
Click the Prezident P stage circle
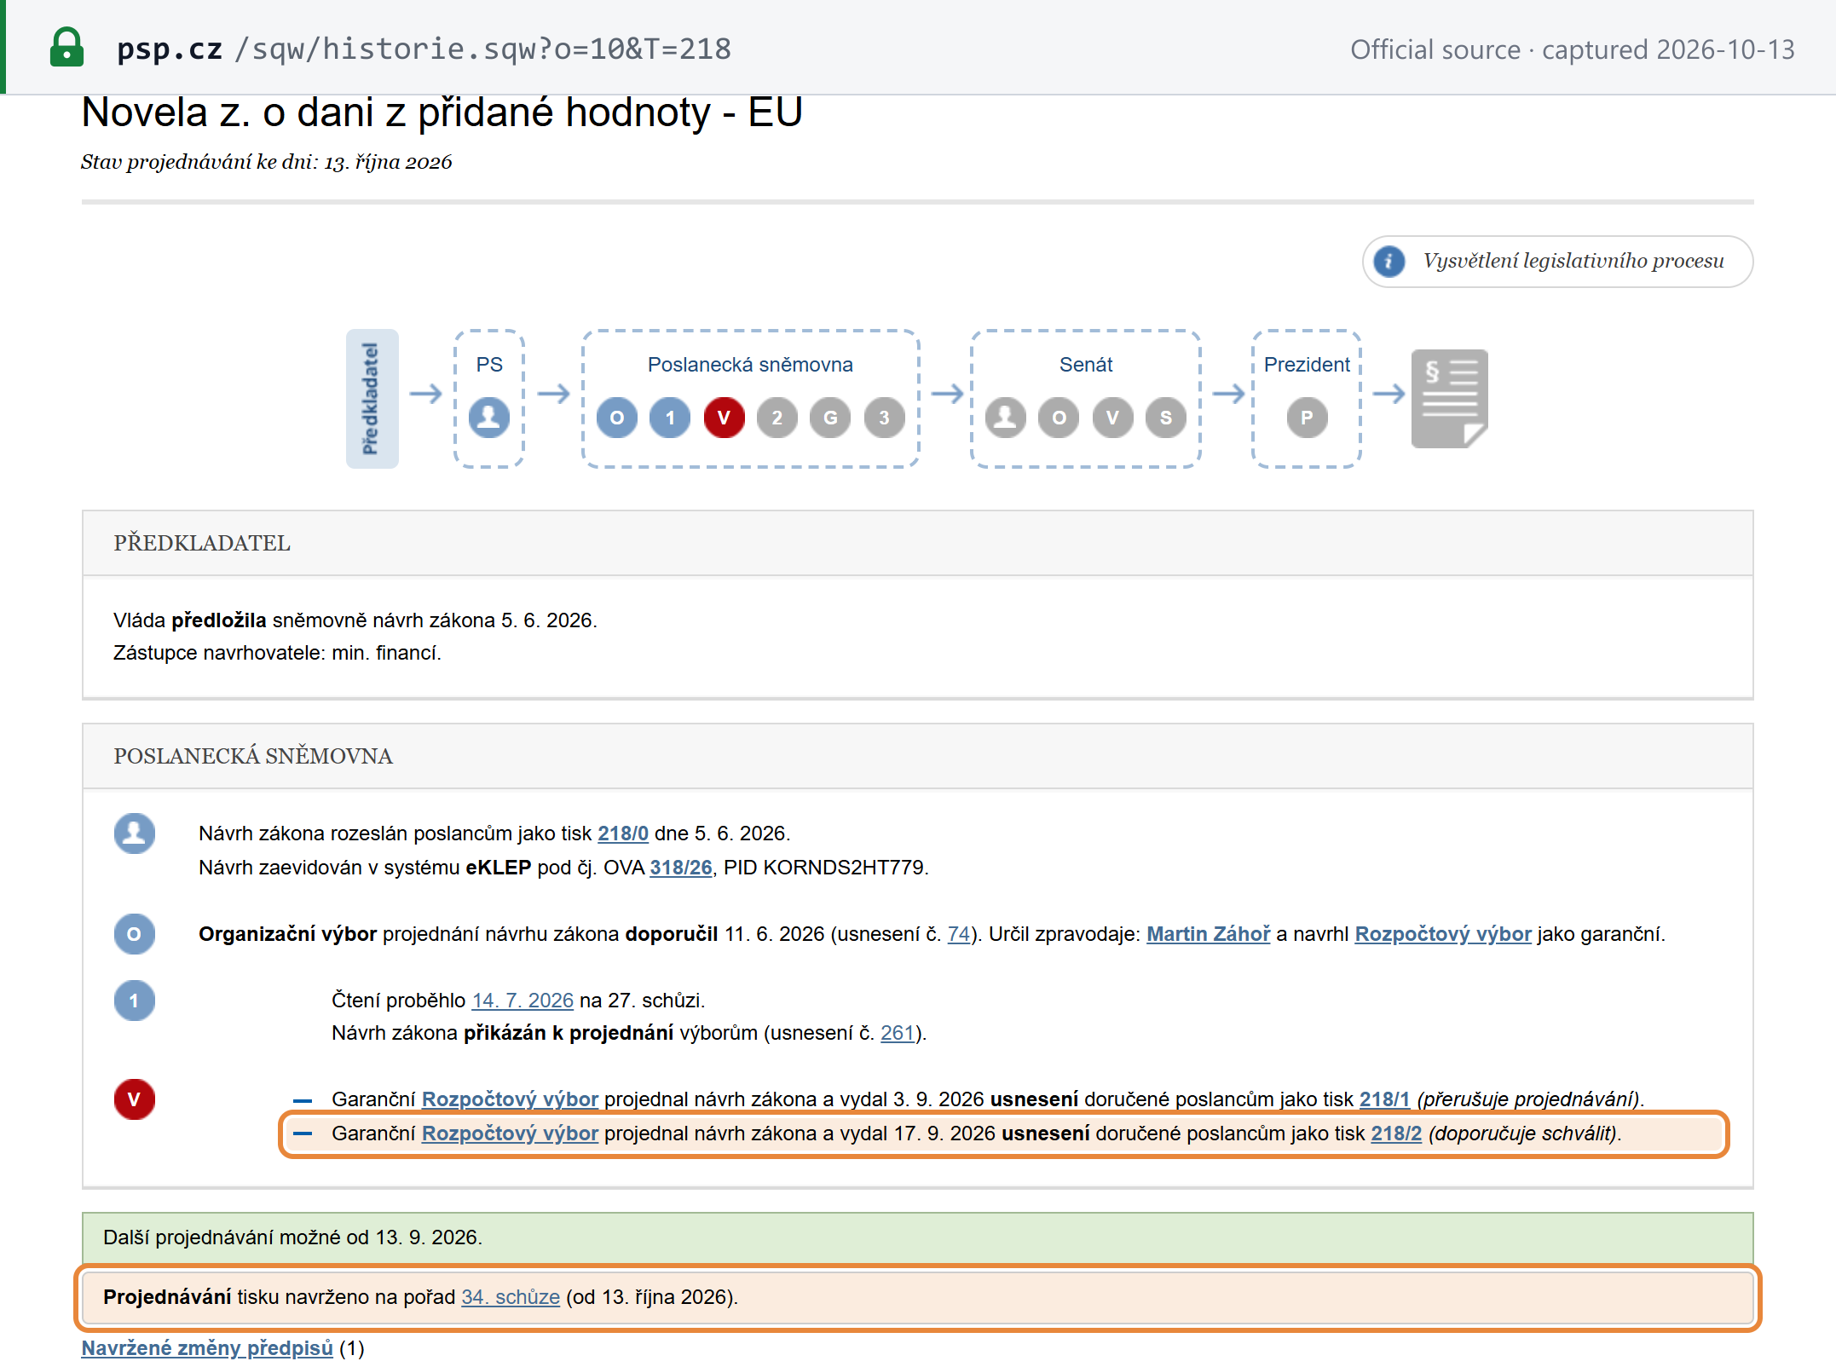[1307, 418]
